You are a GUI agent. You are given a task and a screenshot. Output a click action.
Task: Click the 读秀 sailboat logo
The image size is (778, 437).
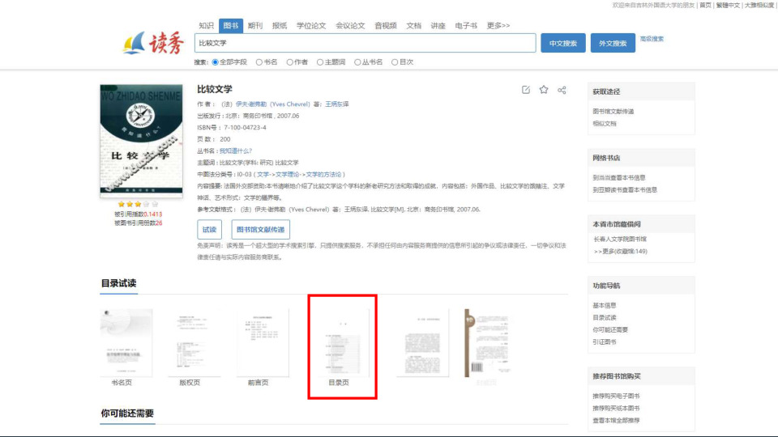[x=153, y=44]
